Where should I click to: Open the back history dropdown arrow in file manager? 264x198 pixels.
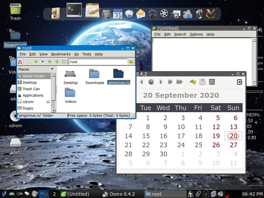tap(43, 62)
